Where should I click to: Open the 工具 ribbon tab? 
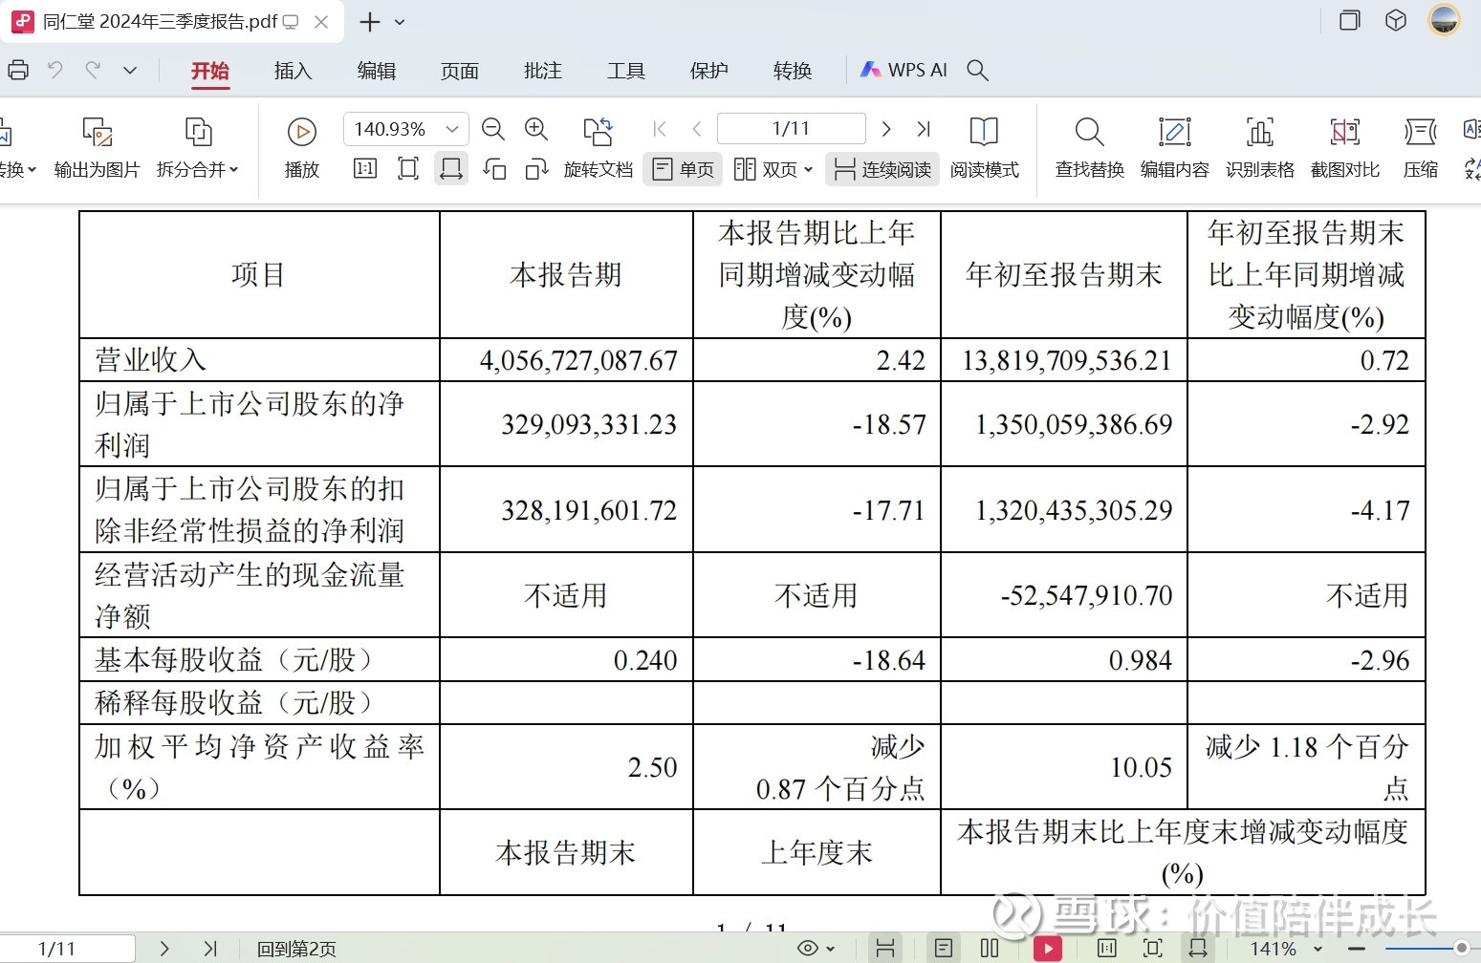[x=625, y=71]
